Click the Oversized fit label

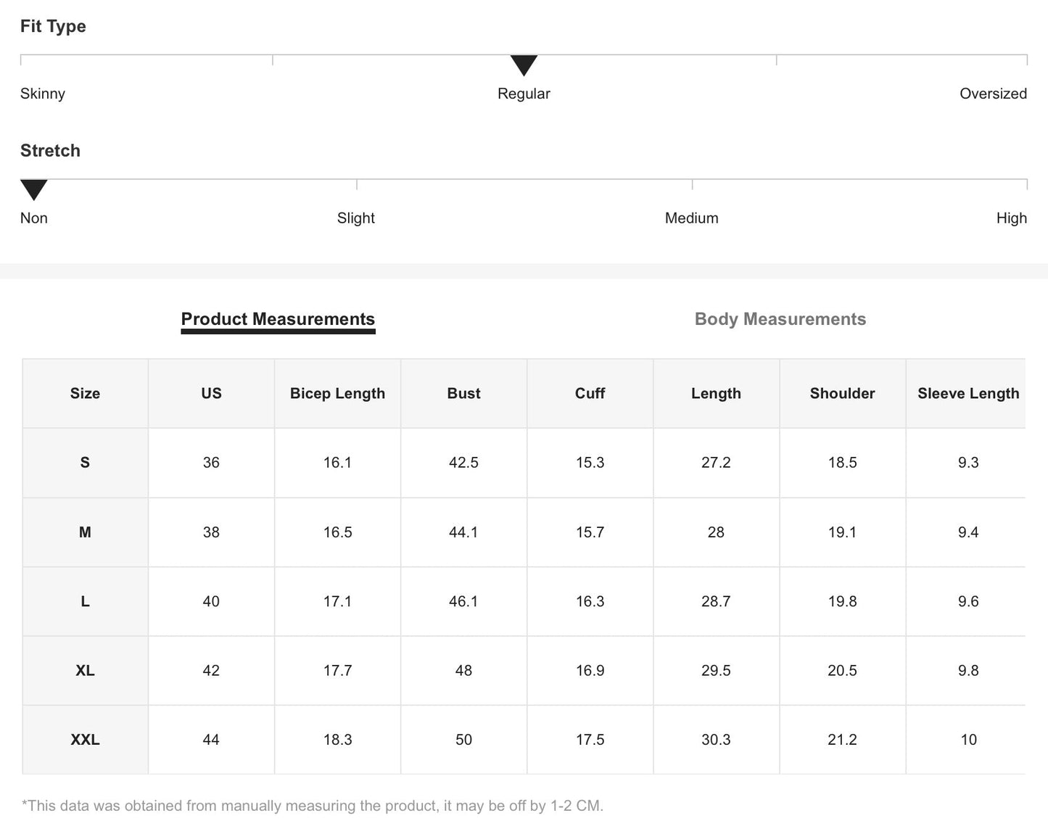click(x=993, y=94)
